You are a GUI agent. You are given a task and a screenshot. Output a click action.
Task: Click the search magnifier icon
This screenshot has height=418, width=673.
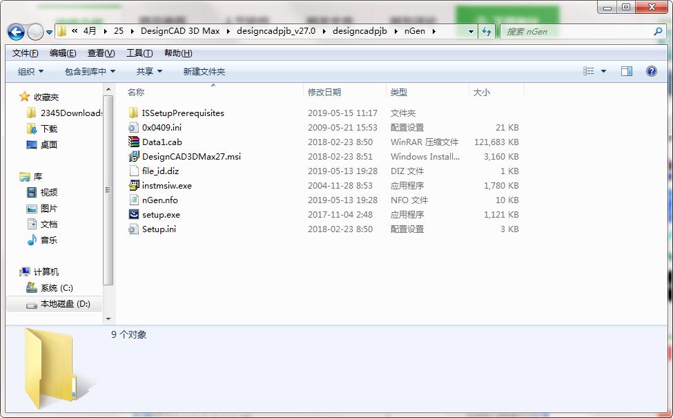click(658, 31)
